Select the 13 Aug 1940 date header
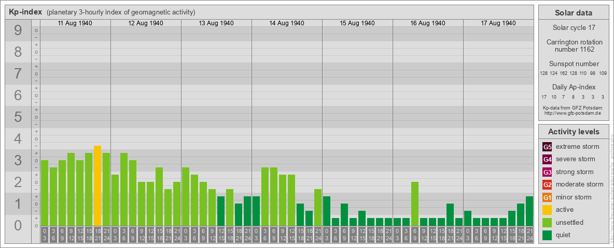614x248 pixels. point(216,23)
